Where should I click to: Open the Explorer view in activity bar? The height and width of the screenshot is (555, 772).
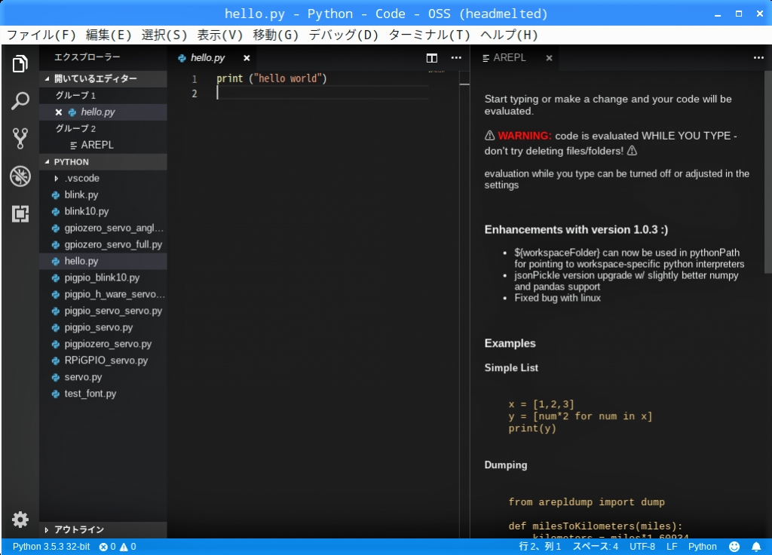(20, 63)
